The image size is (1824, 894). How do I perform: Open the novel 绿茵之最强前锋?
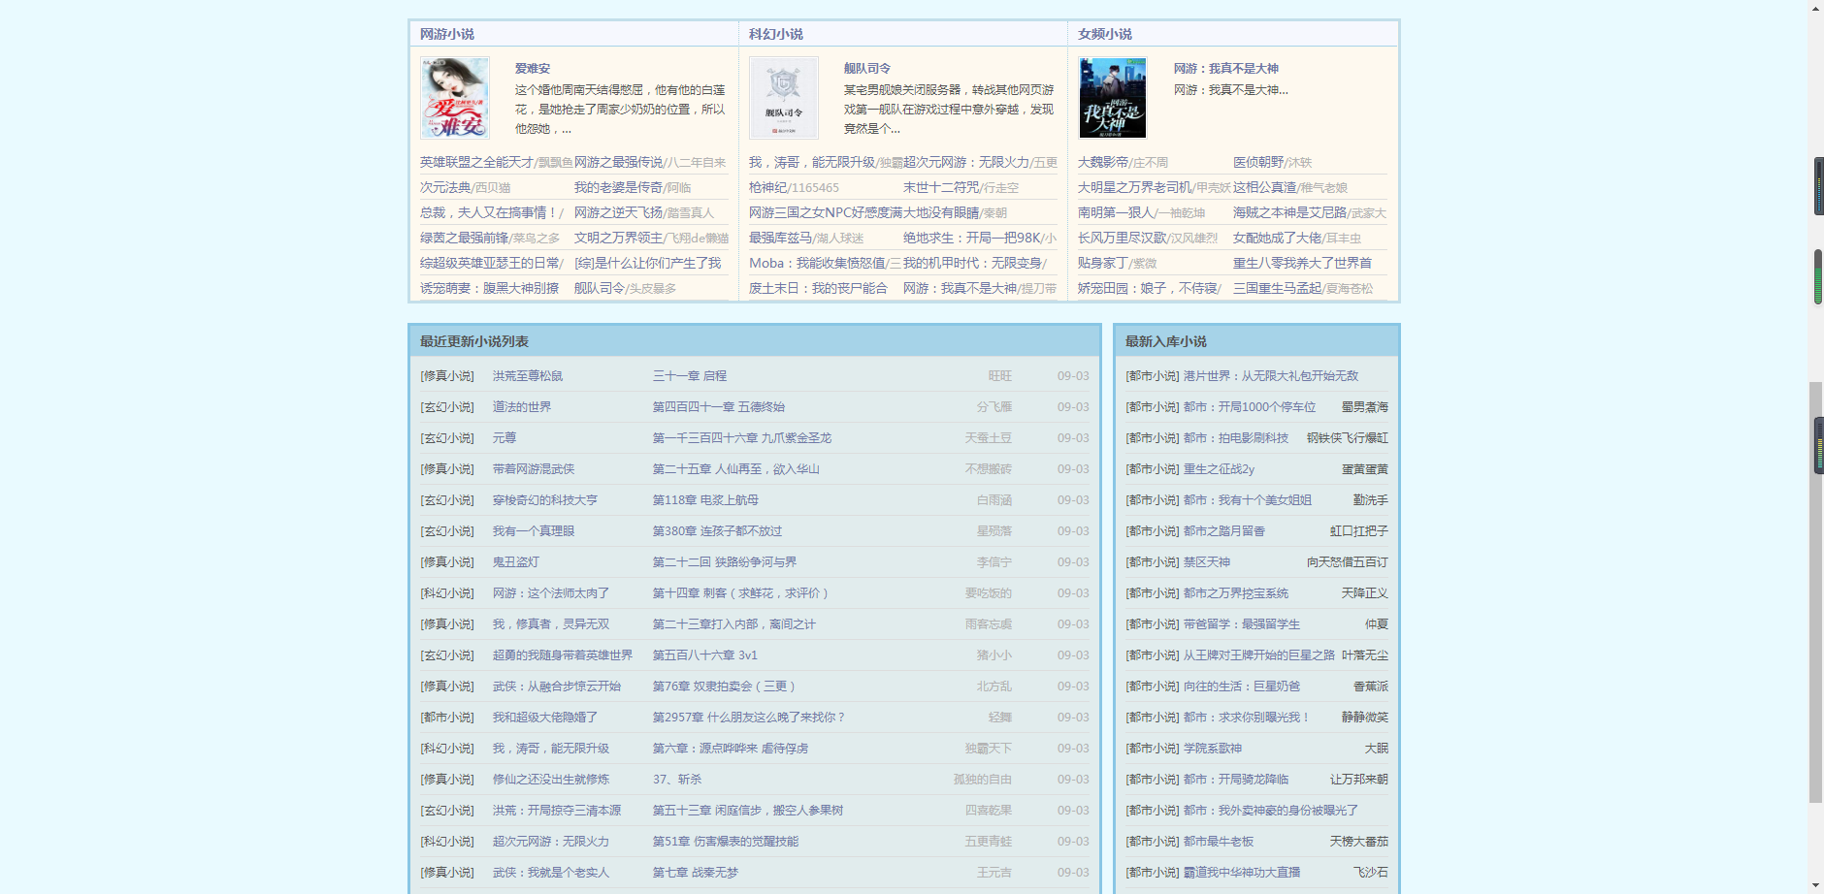(x=464, y=238)
